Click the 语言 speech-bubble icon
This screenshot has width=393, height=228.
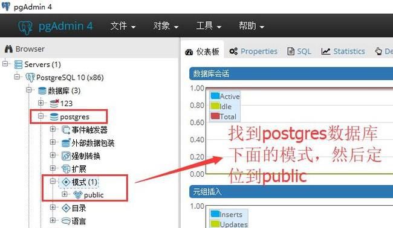pyautogui.click(x=66, y=221)
